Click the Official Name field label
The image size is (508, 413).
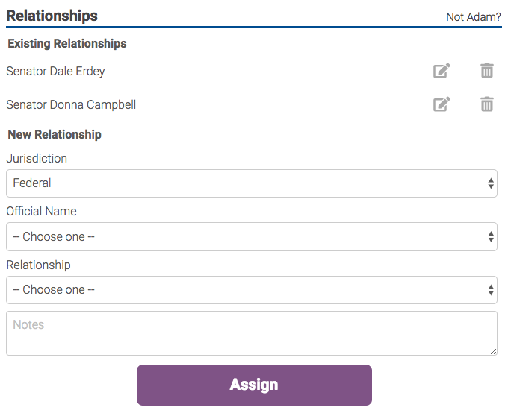coord(41,212)
